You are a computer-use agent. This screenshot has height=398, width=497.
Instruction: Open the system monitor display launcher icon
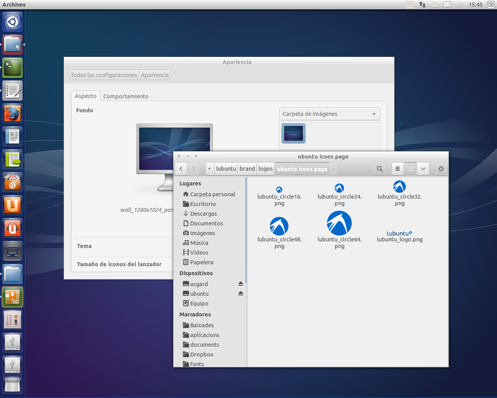click(x=12, y=251)
